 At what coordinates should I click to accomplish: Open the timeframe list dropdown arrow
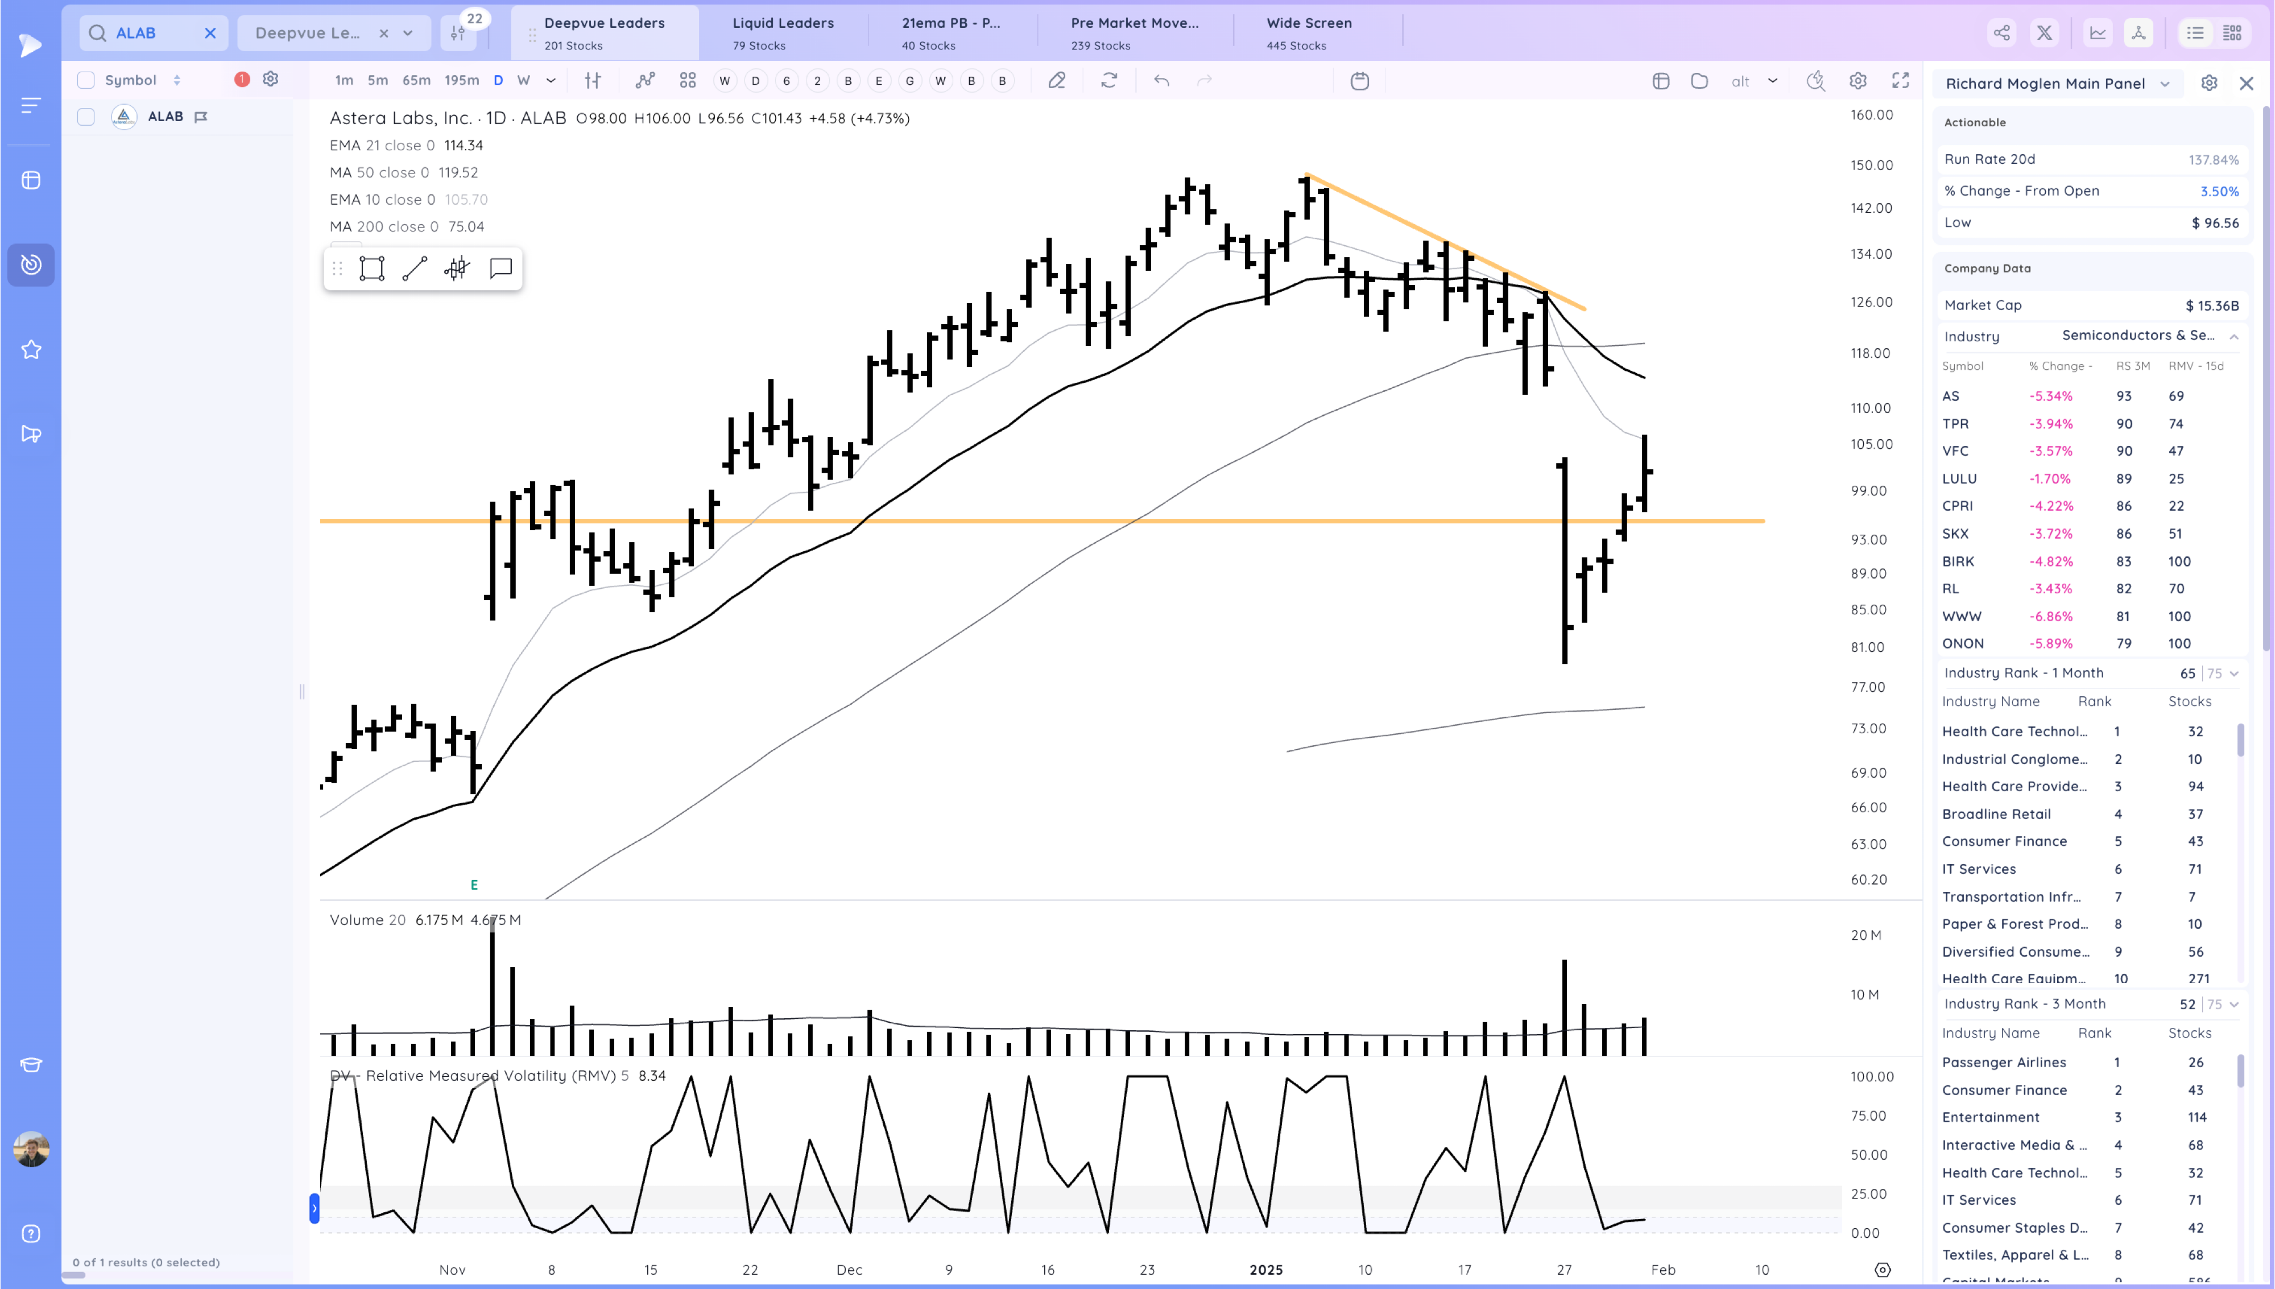point(551,81)
